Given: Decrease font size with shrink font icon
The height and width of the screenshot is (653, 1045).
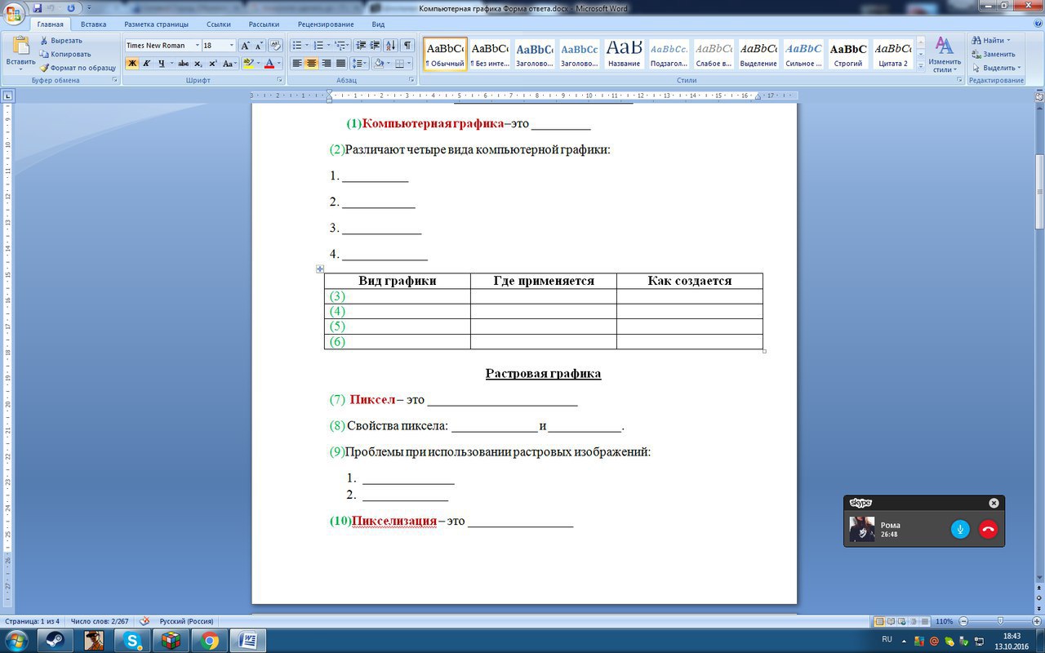Looking at the screenshot, I should [x=260, y=46].
